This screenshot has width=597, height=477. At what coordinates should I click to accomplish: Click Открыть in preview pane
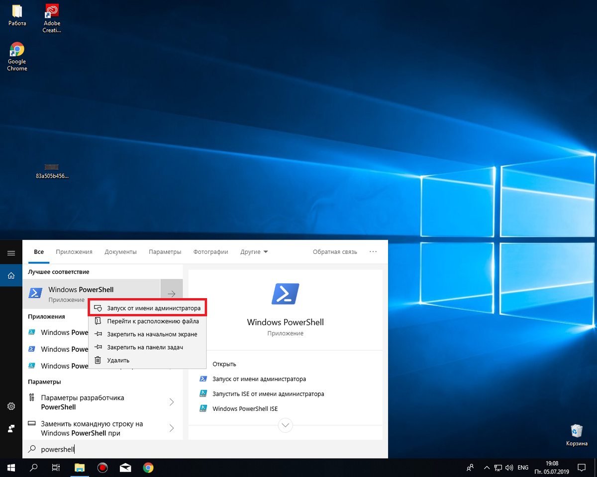(x=224, y=364)
